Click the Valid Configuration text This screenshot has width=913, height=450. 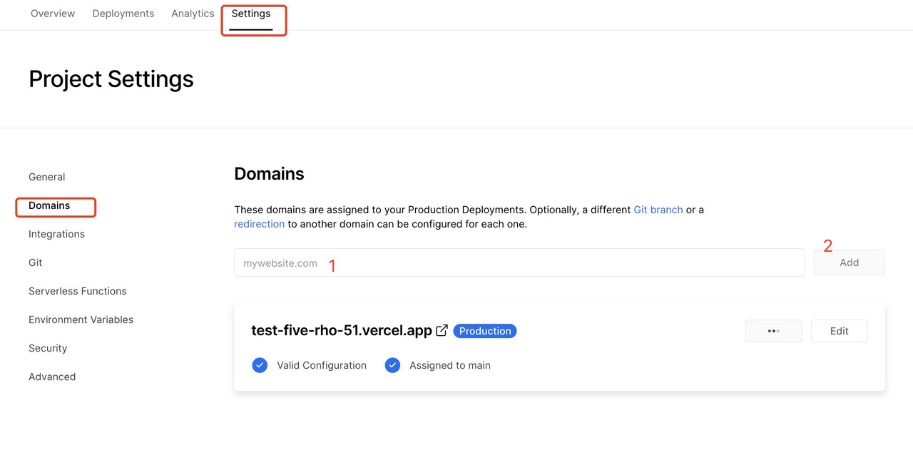[x=322, y=365]
